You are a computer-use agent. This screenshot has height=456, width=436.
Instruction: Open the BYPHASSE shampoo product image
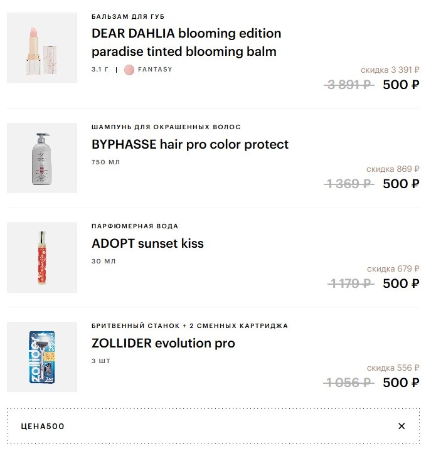(x=42, y=158)
